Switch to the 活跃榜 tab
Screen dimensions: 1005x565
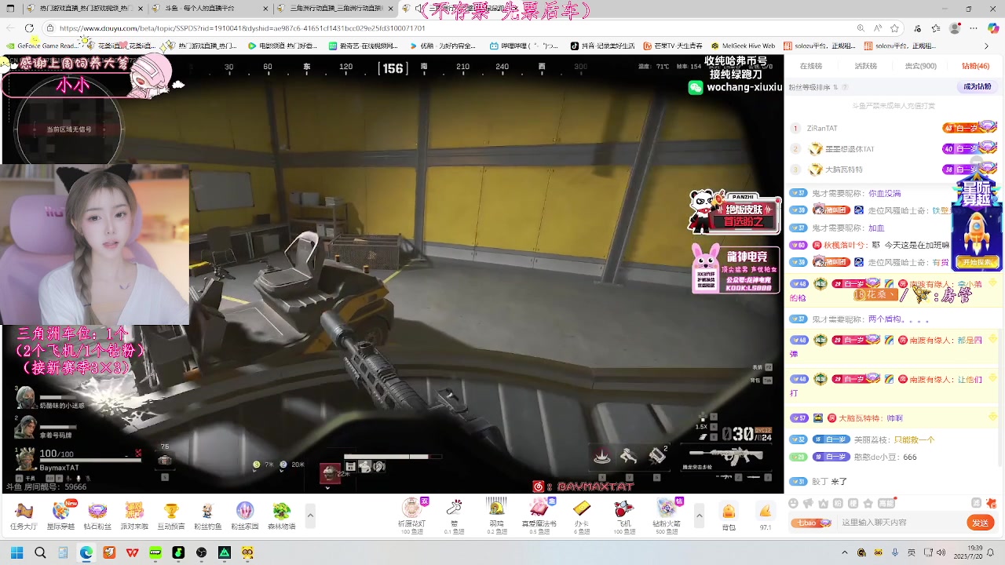[865, 66]
